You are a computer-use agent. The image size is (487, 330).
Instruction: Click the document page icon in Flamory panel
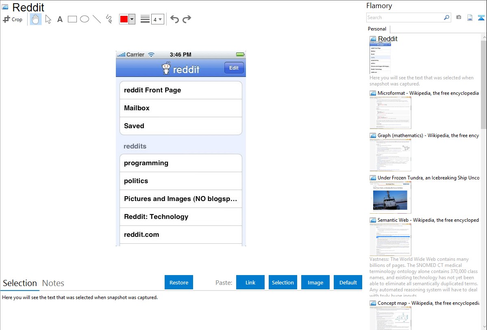[x=470, y=17]
